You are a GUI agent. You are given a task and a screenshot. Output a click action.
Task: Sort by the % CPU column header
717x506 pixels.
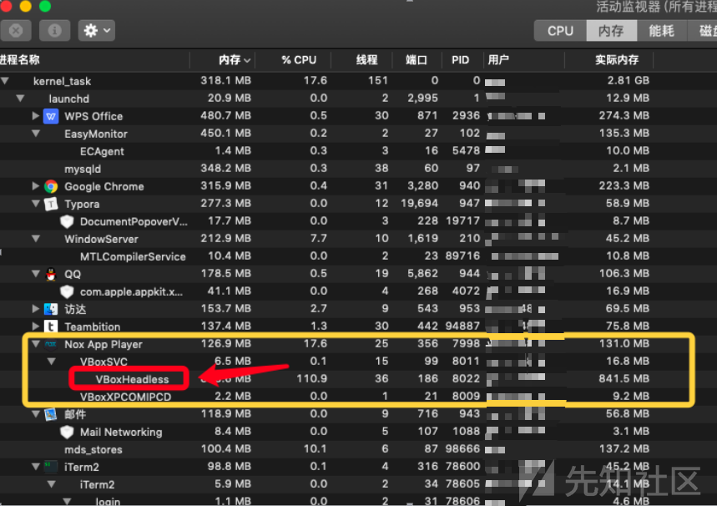[x=298, y=60]
